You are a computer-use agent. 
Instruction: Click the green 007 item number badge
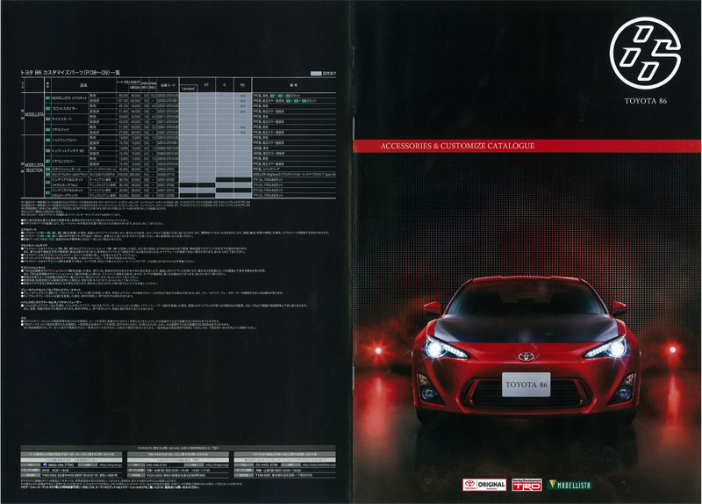pyautogui.click(x=48, y=162)
